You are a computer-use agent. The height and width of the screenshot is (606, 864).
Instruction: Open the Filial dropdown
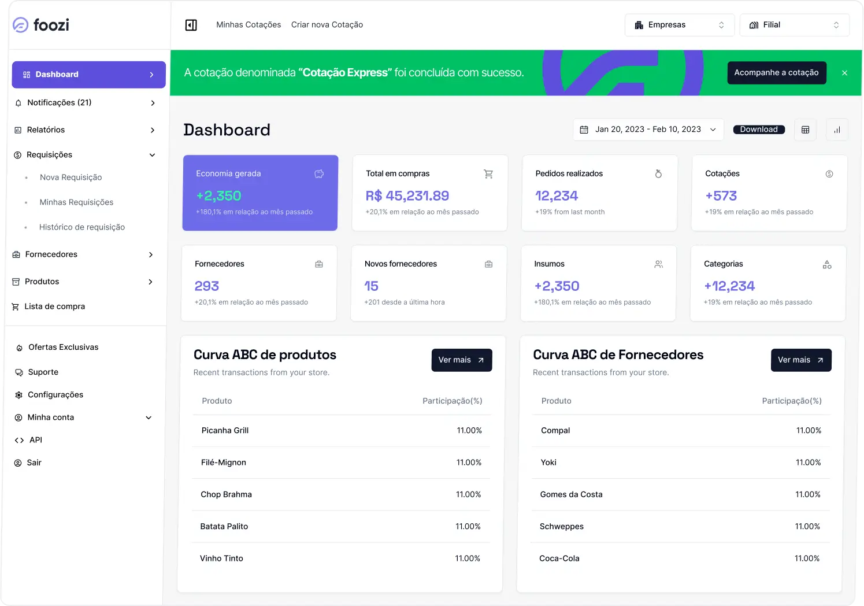794,25
